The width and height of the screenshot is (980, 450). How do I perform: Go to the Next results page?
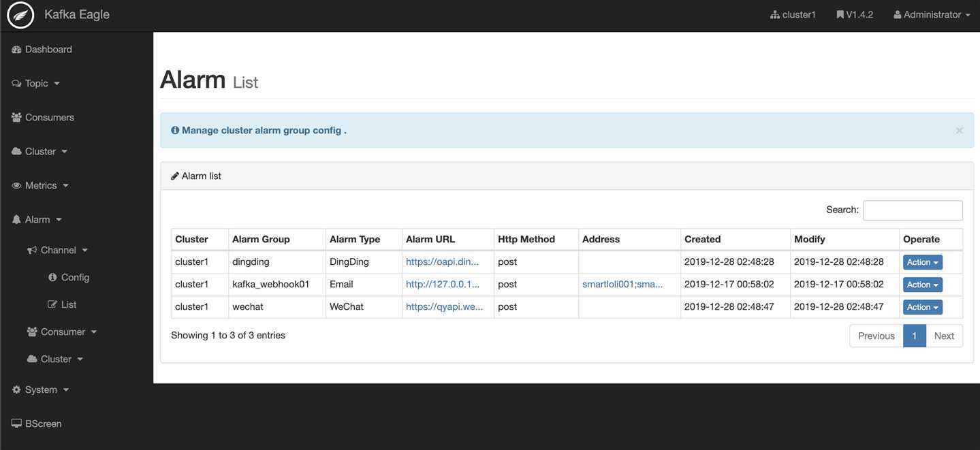point(944,336)
